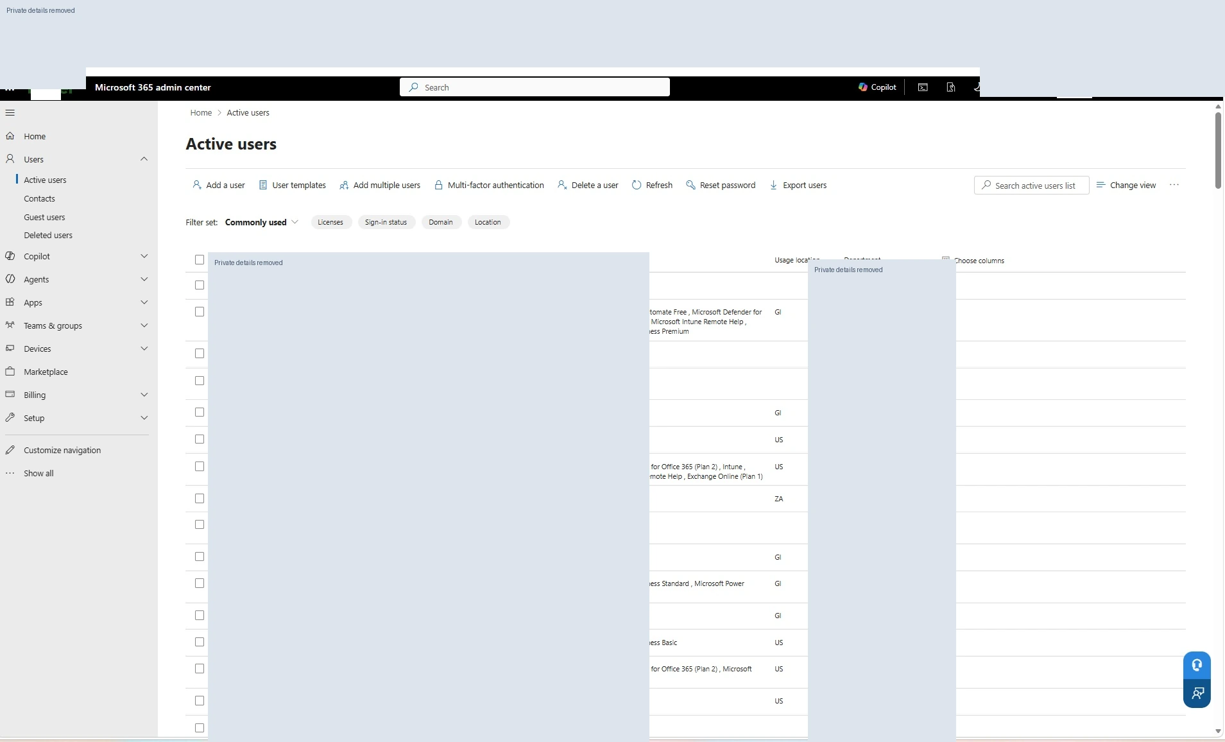Image resolution: width=1225 pixels, height=742 pixels.
Task: Click Change view toolbar button
Action: [x=1126, y=185]
